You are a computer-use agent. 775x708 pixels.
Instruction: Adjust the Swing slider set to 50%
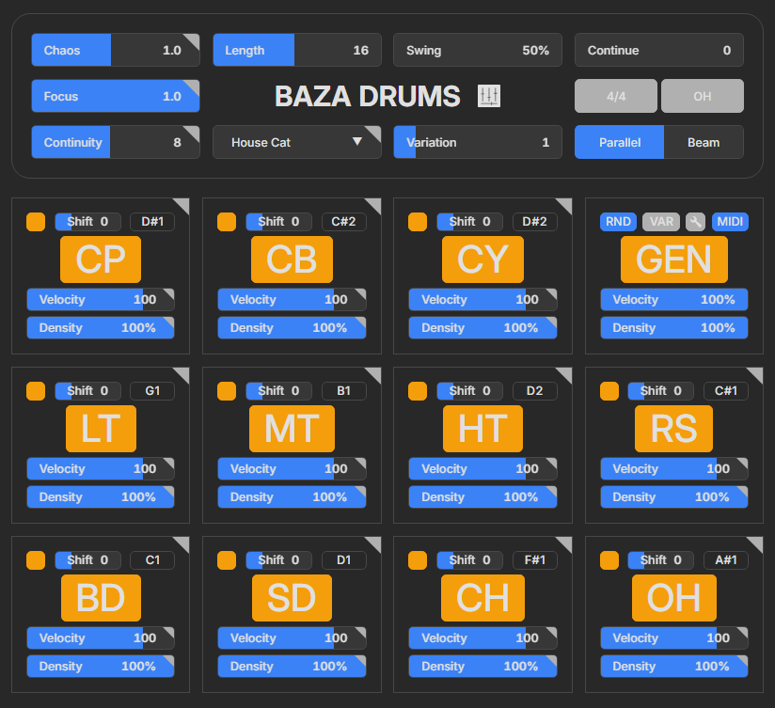click(478, 50)
